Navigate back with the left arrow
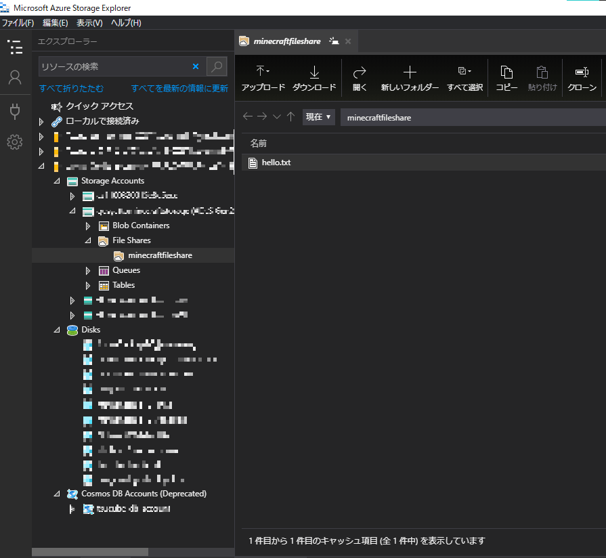Image resolution: width=606 pixels, height=558 pixels. click(x=248, y=116)
